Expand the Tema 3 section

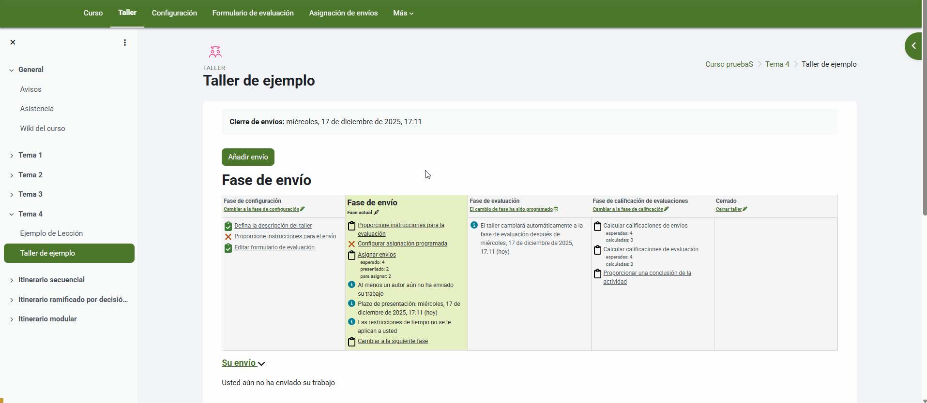point(12,195)
